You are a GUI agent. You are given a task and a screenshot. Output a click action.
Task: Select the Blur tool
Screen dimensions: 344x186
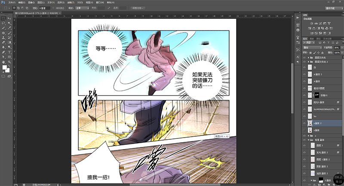pos(3,47)
